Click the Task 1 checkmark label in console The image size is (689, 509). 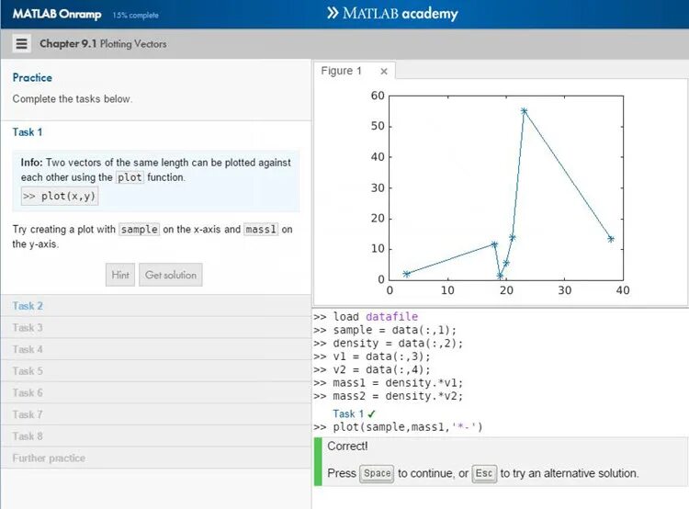355,413
